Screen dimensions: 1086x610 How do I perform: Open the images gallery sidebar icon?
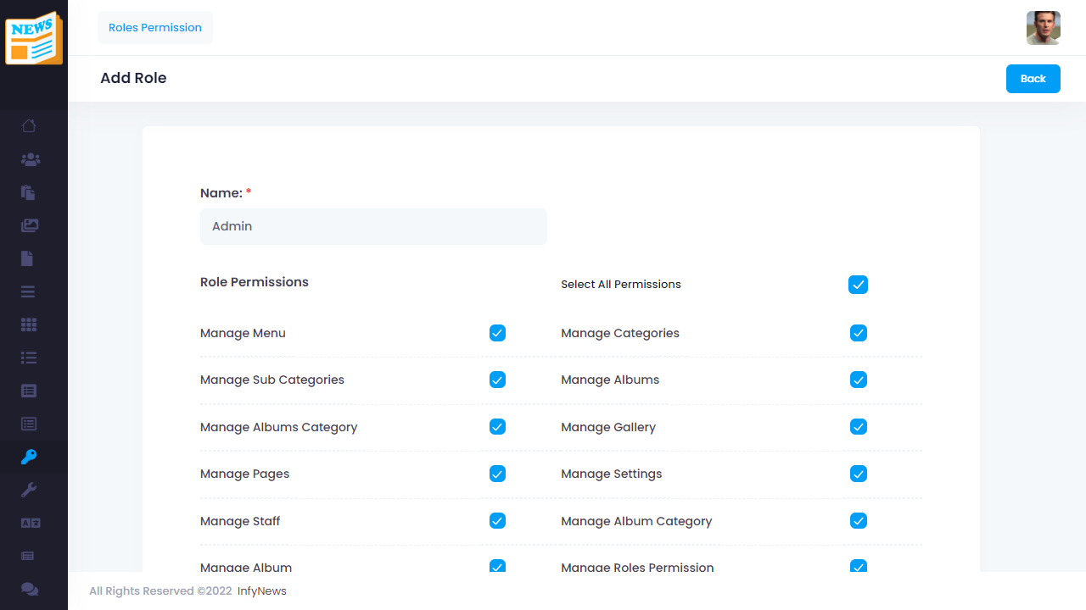tap(30, 225)
